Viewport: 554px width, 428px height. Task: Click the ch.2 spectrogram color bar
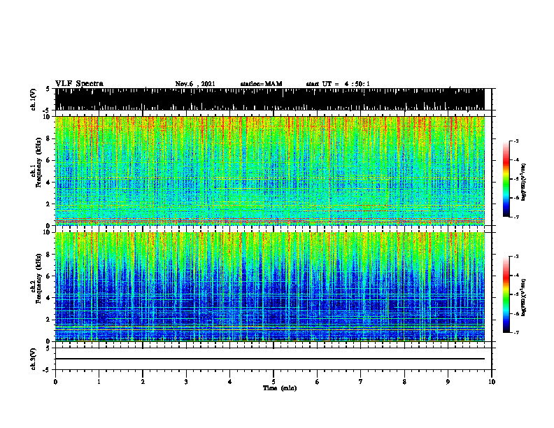pyautogui.click(x=506, y=294)
